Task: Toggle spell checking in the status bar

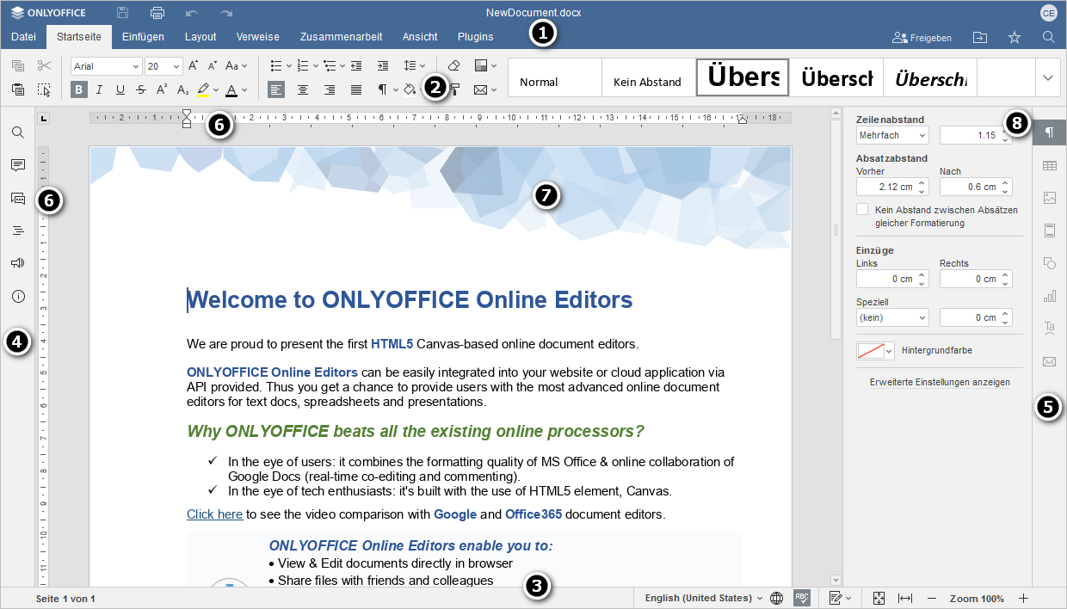Action: (x=802, y=598)
